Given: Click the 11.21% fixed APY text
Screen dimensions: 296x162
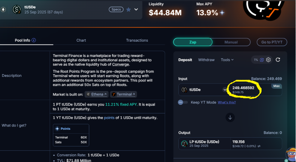Looking at the screenshot, I should click(122, 104).
